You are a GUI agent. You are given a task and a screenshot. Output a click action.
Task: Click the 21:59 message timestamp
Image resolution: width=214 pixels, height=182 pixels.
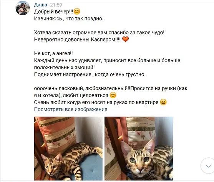56,5
